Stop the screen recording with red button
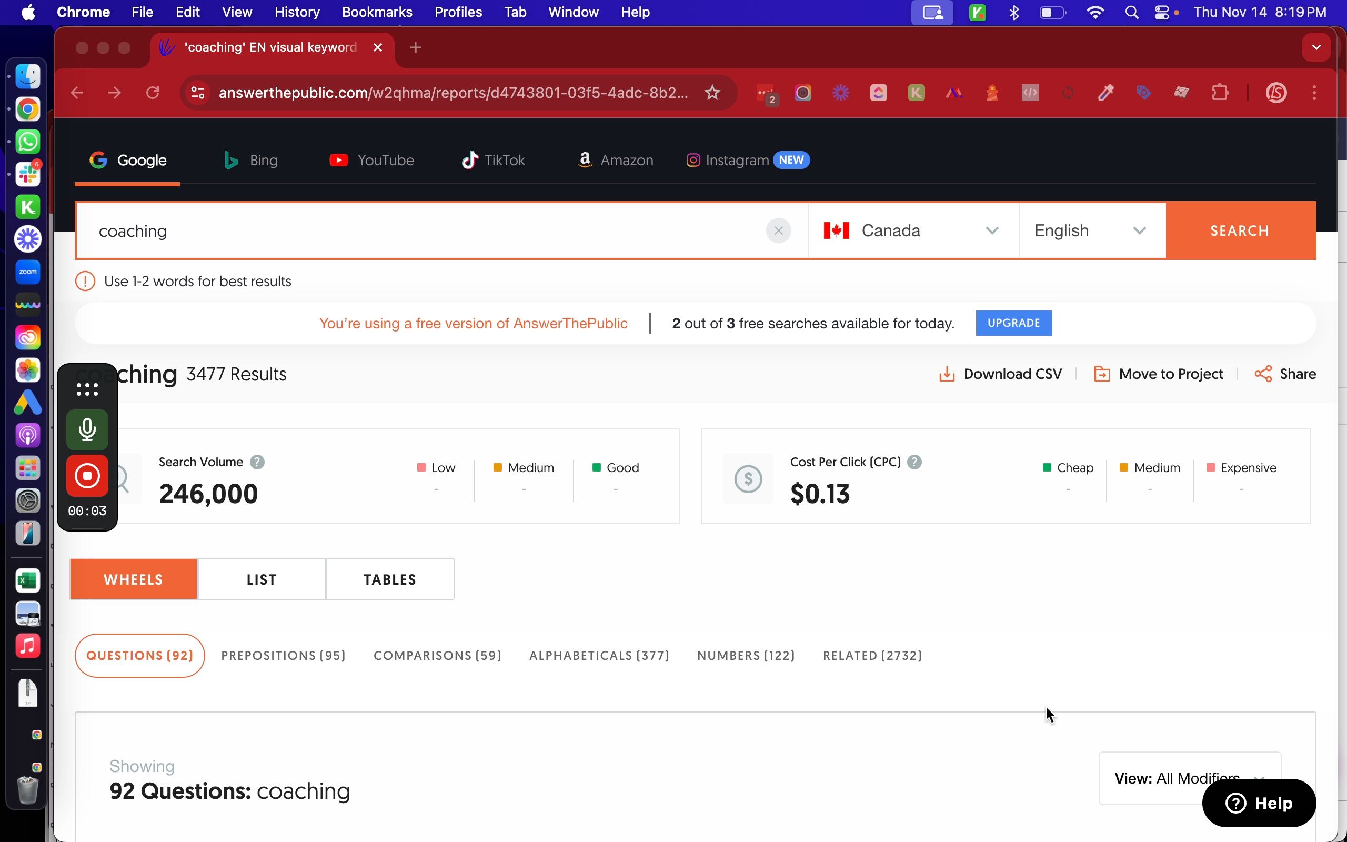Image resolution: width=1347 pixels, height=842 pixels. point(87,476)
